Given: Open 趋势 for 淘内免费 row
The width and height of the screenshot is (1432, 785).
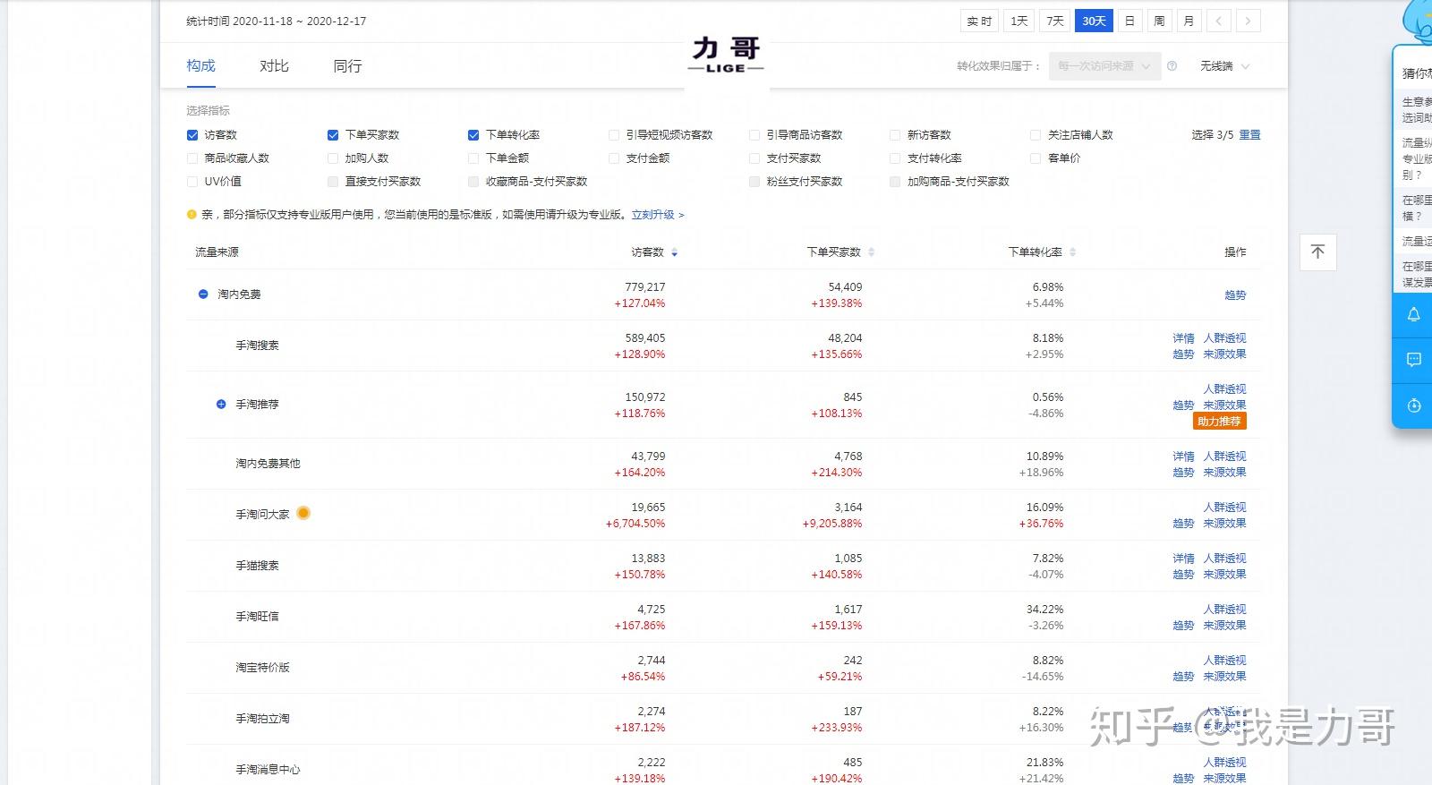Looking at the screenshot, I should (x=1235, y=295).
